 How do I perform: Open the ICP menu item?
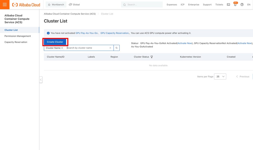[182, 5]
